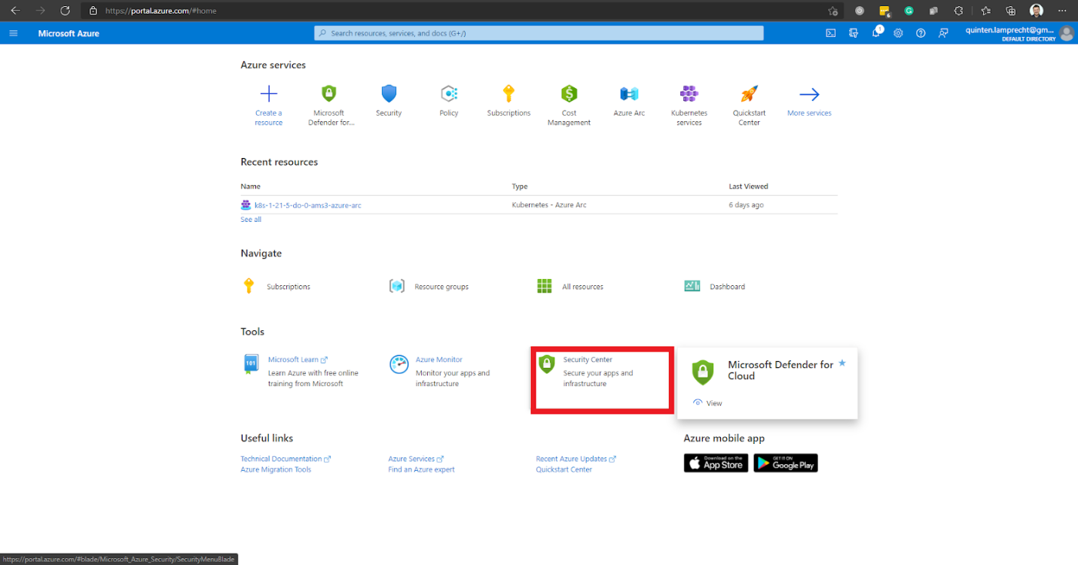The image size is (1078, 565).
Task: Click the Microsoft Azure home title
Action: coord(69,33)
